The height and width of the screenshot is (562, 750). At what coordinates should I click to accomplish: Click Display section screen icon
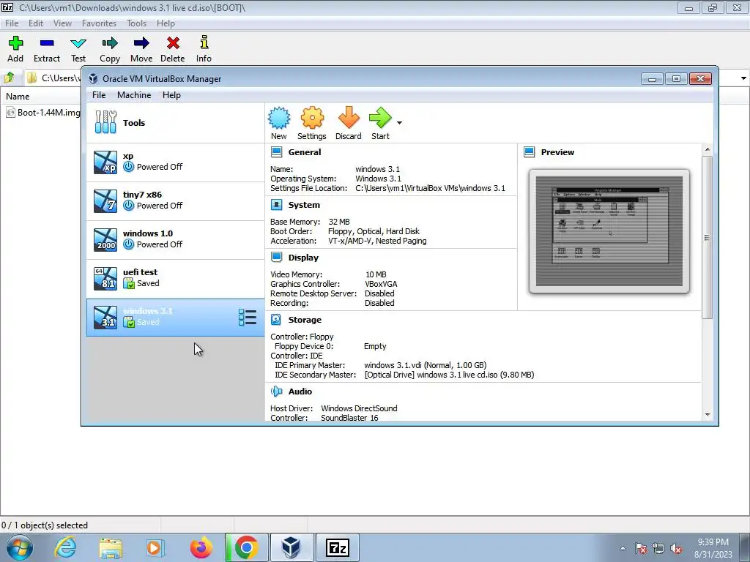(x=276, y=258)
